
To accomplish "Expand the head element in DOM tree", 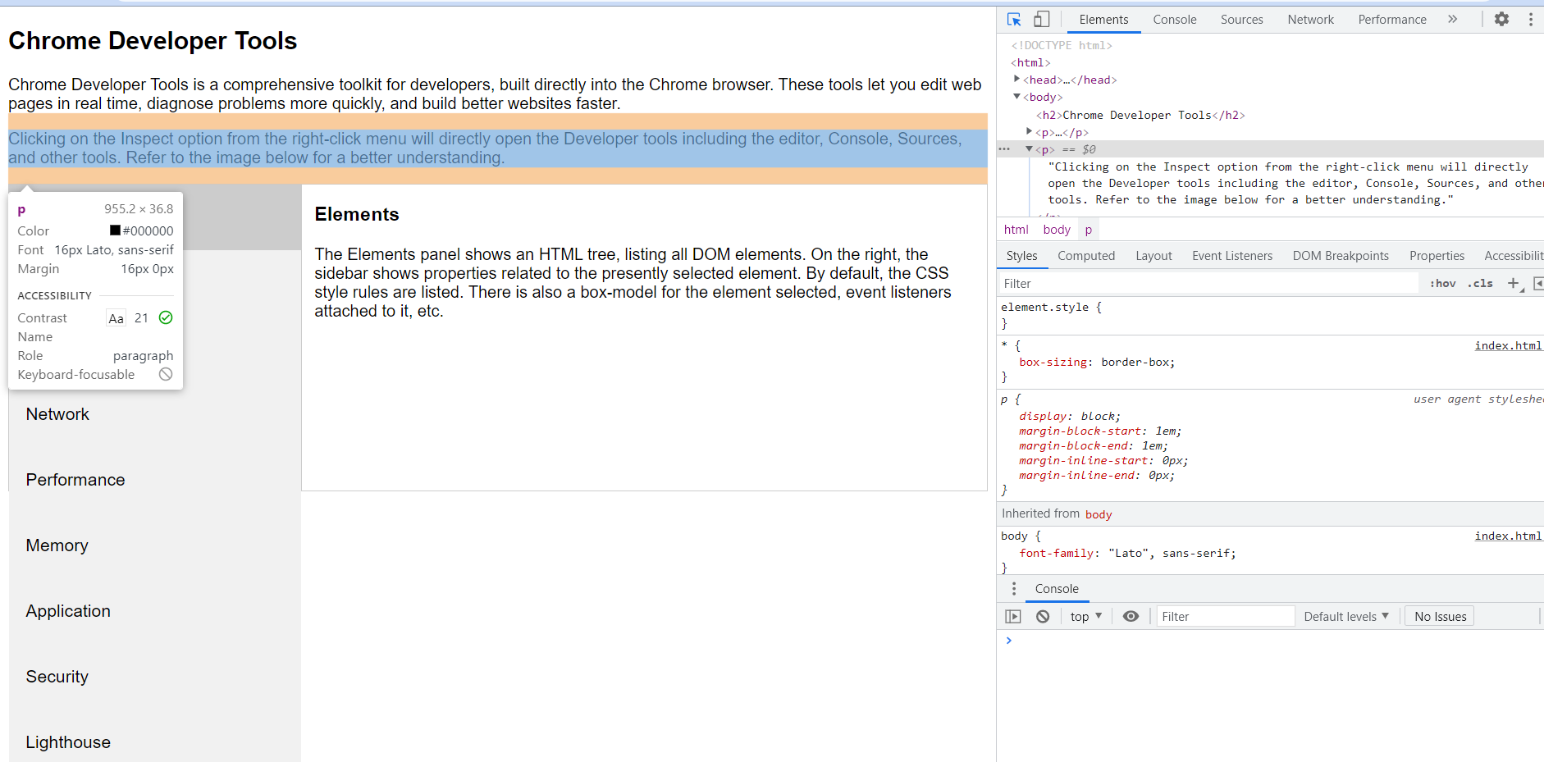I will point(1017,80).
